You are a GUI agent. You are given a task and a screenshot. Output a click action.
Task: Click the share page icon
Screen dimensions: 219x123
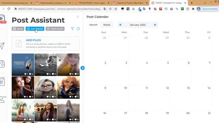(110, 9)
